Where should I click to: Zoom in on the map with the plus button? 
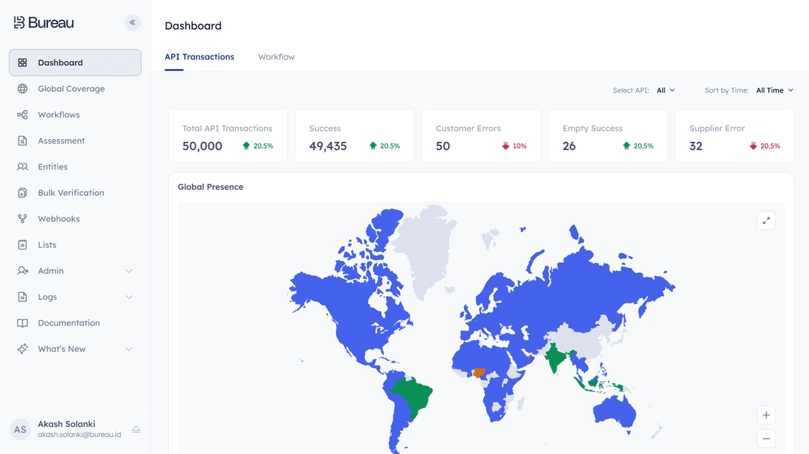pyautogui.click(x=766, y=415)
